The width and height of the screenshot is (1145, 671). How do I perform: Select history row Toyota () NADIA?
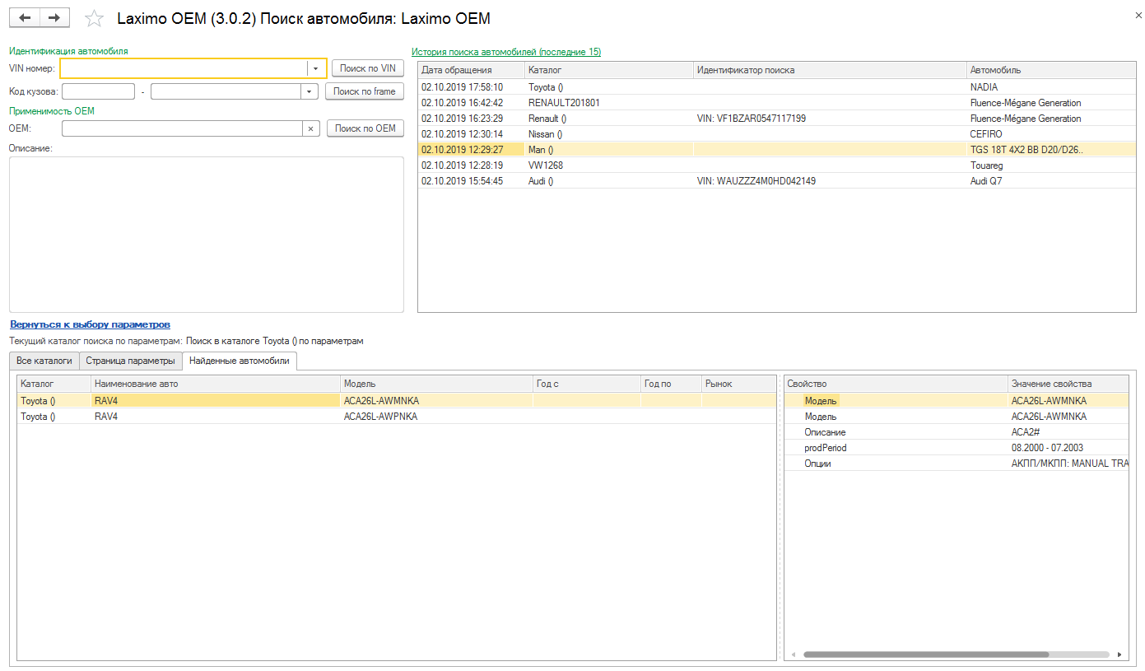(x=777, y=87)
